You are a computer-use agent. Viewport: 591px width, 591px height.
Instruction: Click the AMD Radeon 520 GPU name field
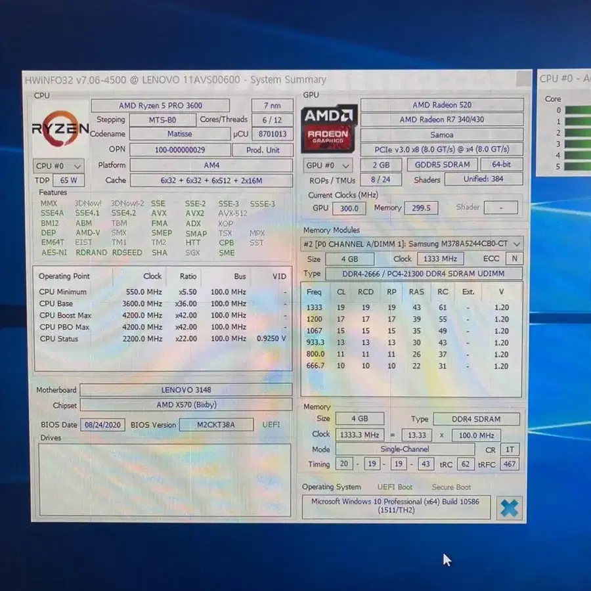pos(442,105)
